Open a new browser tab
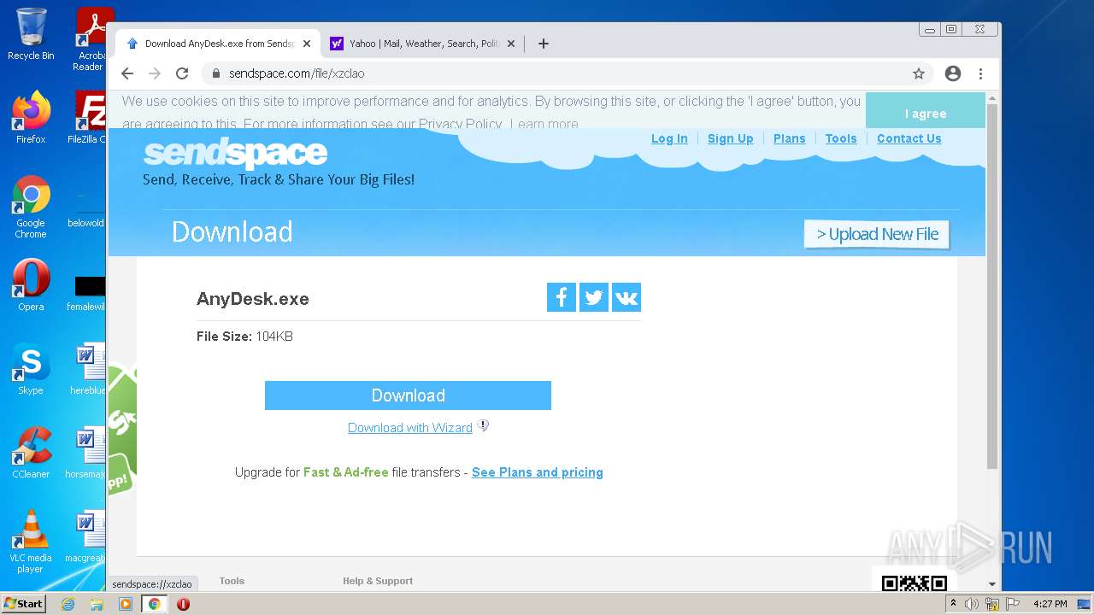 544,44
